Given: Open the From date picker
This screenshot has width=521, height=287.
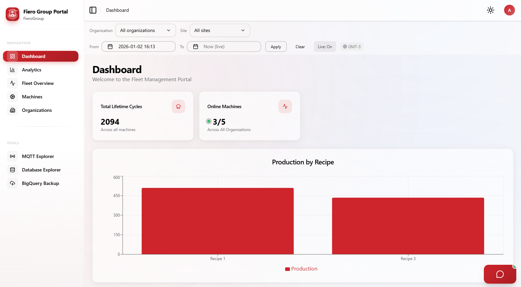Looking at the screenshot, I should tap(138, 46).
